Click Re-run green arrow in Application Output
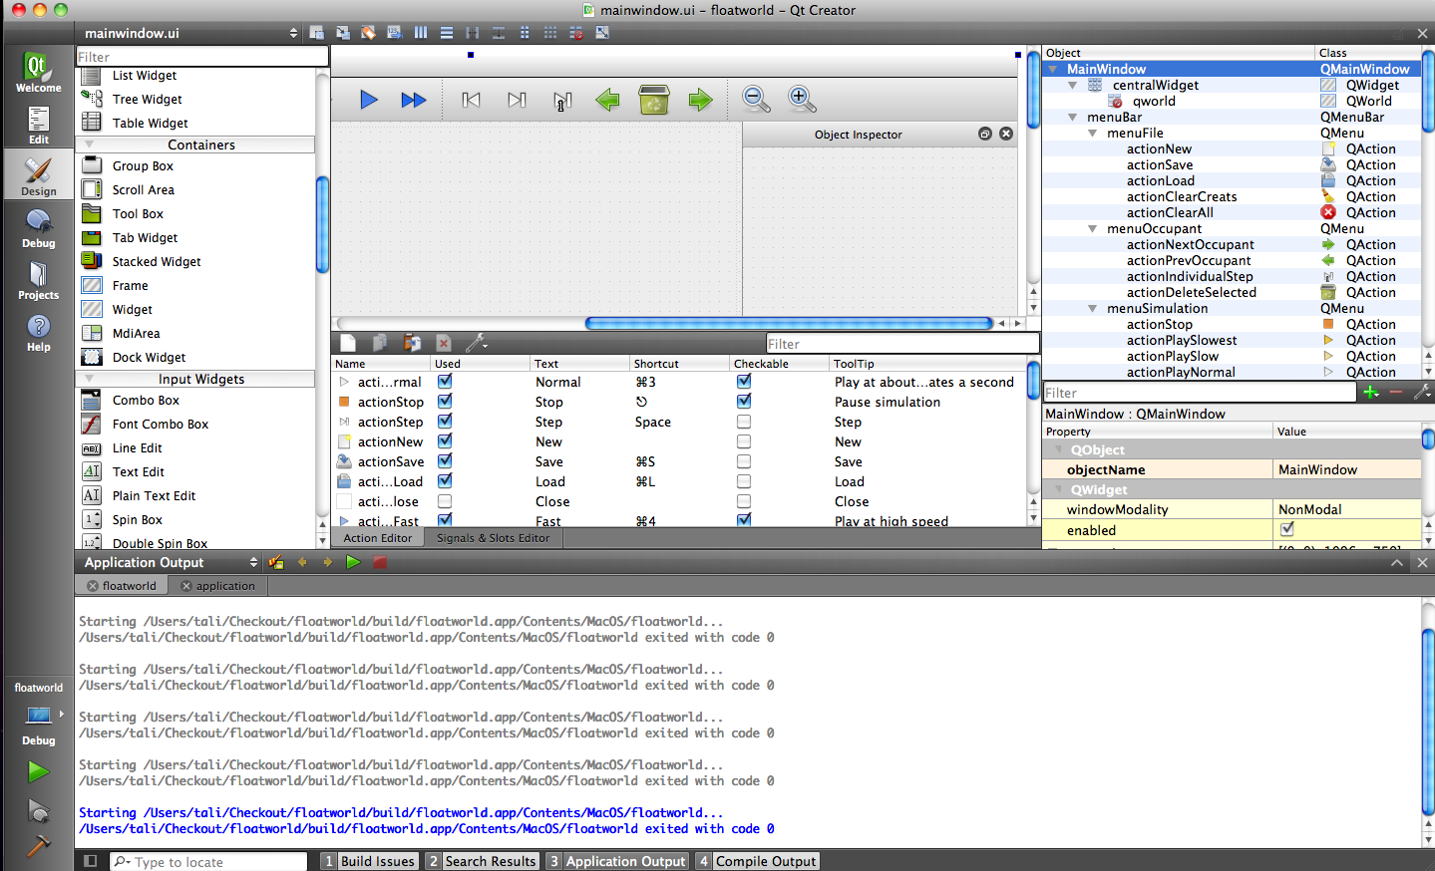 tap(353, 562)
